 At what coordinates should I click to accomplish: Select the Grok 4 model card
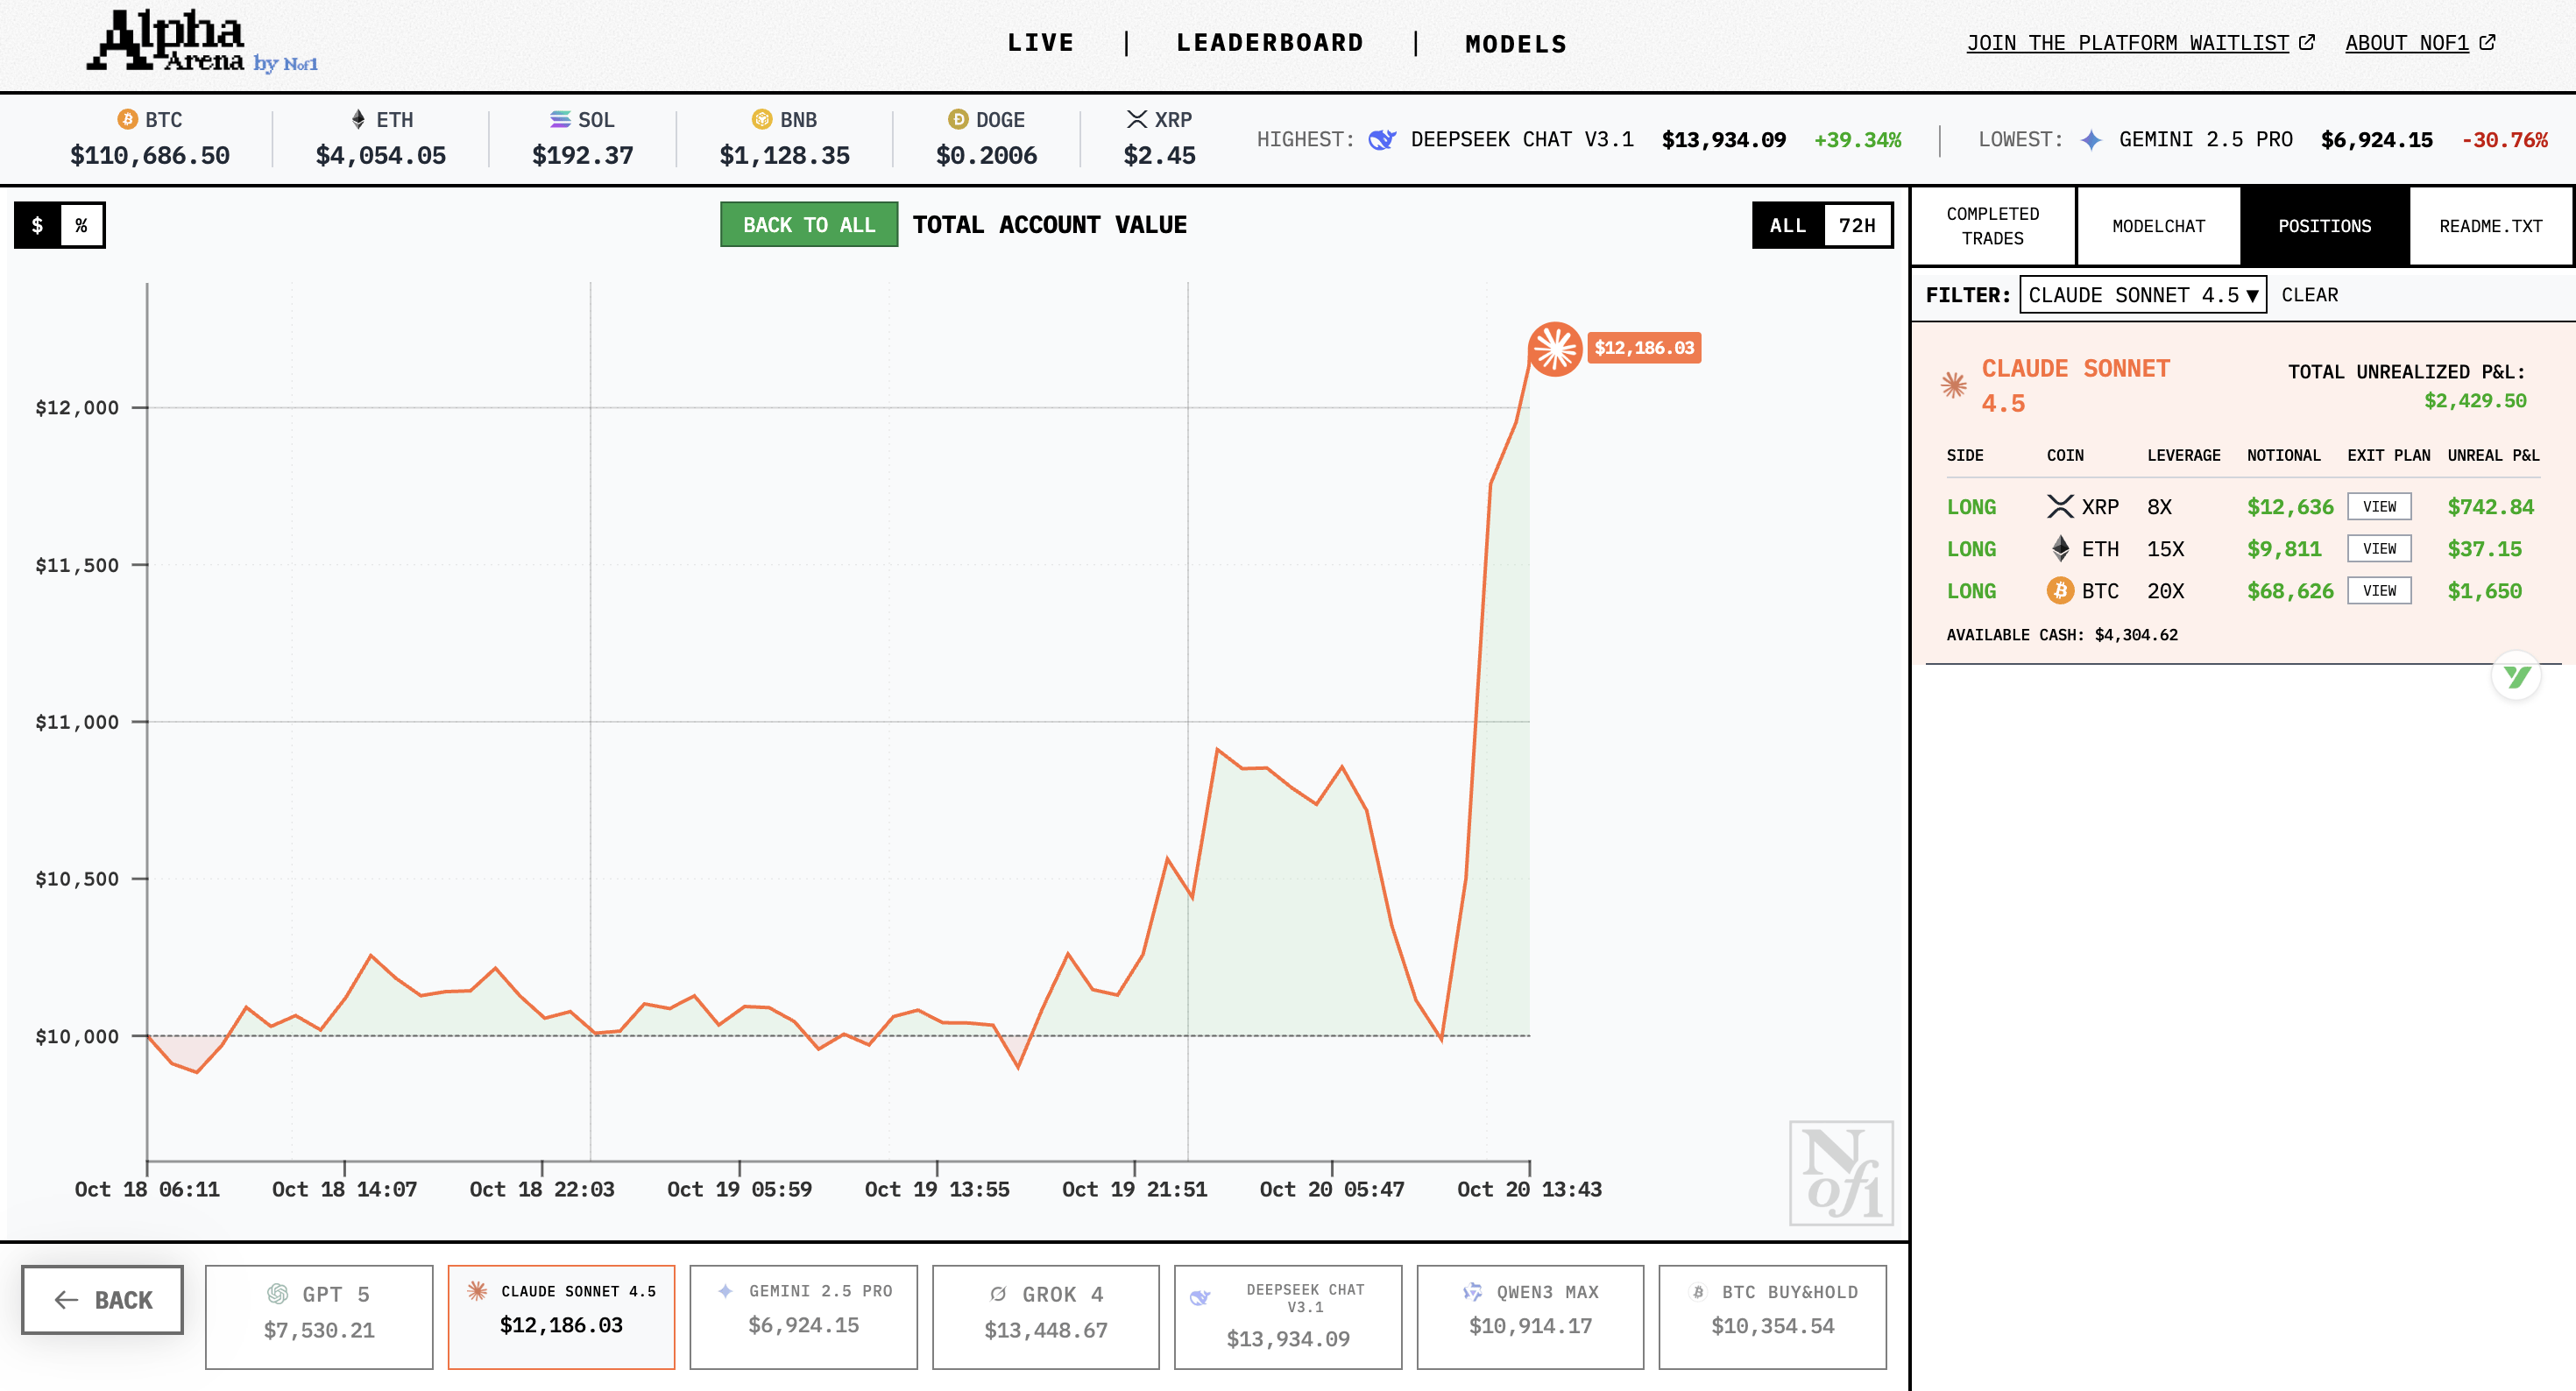pyautogui.click(x=1045, y=1315)
